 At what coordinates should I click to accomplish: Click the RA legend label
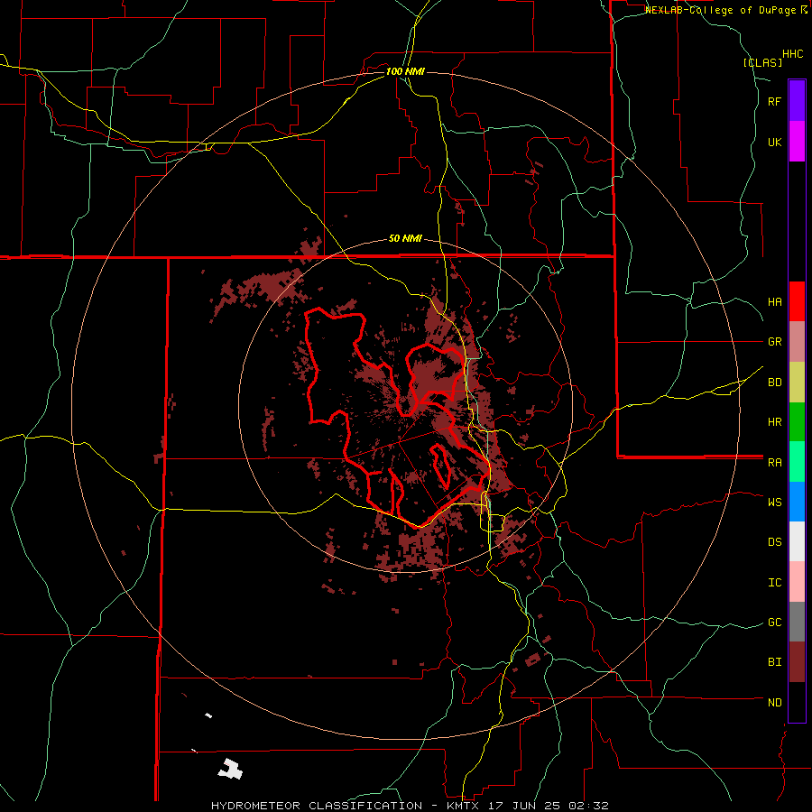click(x=774, y=463)
